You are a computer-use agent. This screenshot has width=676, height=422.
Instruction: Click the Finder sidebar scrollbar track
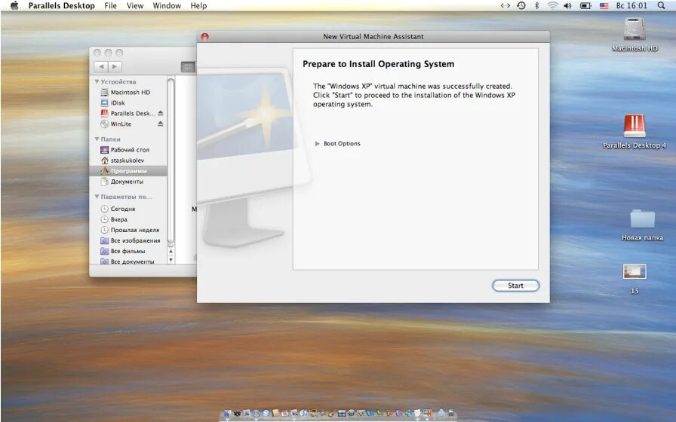coord(171,161)
